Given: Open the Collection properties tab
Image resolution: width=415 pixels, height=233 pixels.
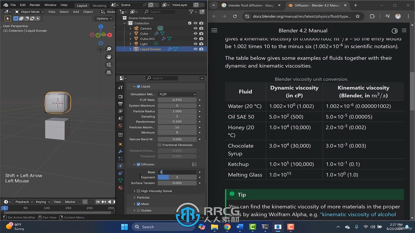Looking at the screenshot, I should tap(120, 135).
